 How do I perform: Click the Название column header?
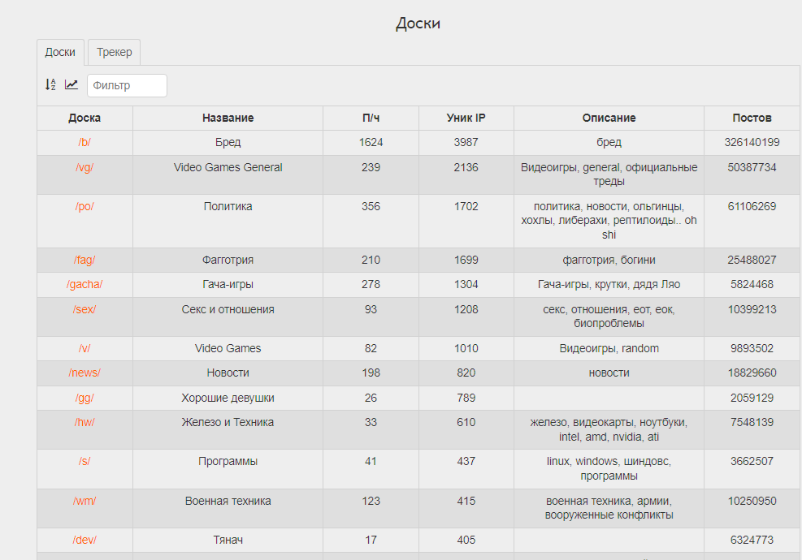click(228, 118)
